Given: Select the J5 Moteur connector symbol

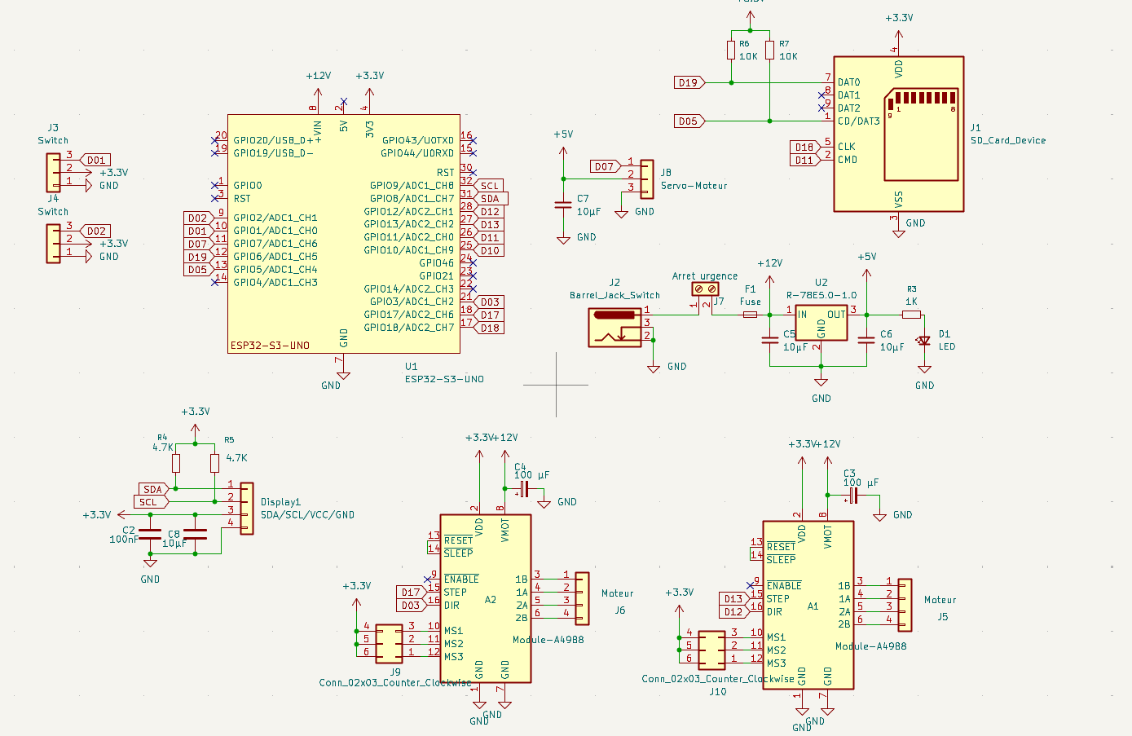Looking at the screenshot, I should [905, 605].
